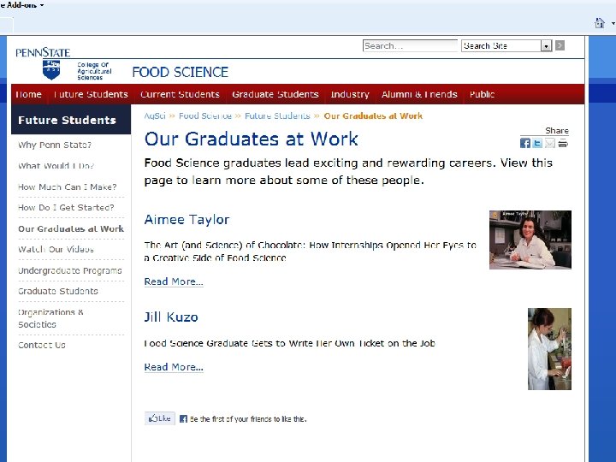The image size is (616, 462).
Task: Click the PENNSTATE wordmark
Action: [x=43, y=53]
